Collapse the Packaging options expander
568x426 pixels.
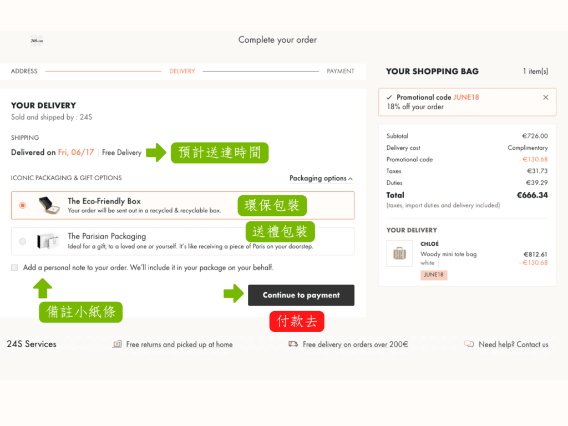coord(321,178)
